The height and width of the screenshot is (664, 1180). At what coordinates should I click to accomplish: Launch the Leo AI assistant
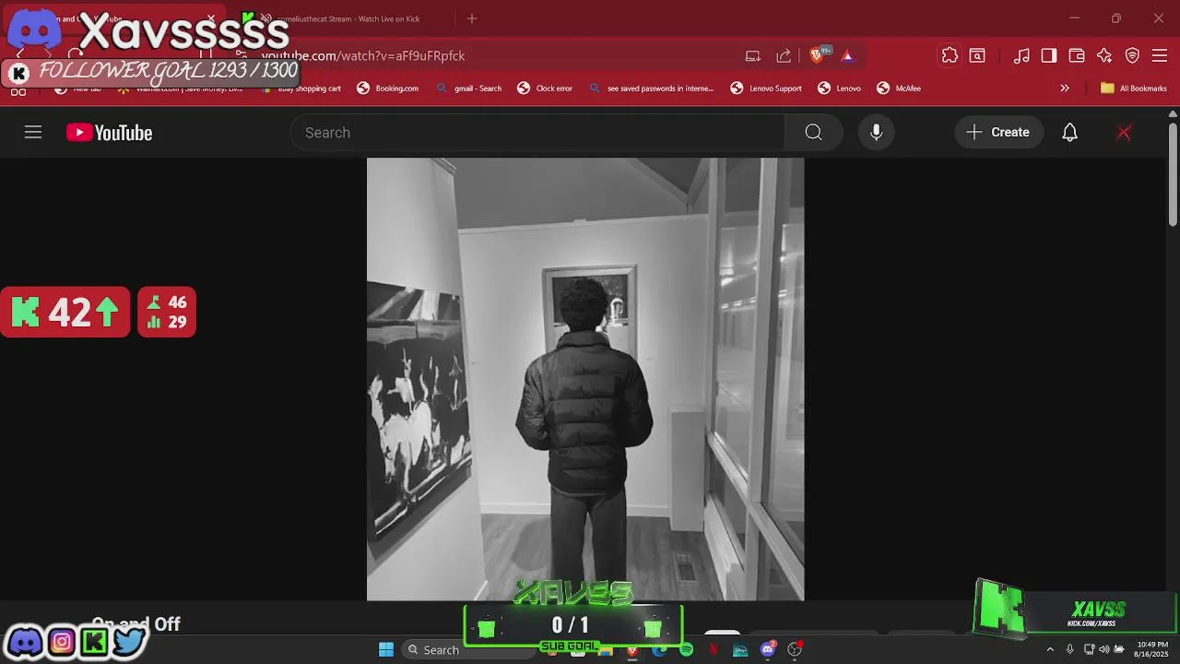point(1104,56)
